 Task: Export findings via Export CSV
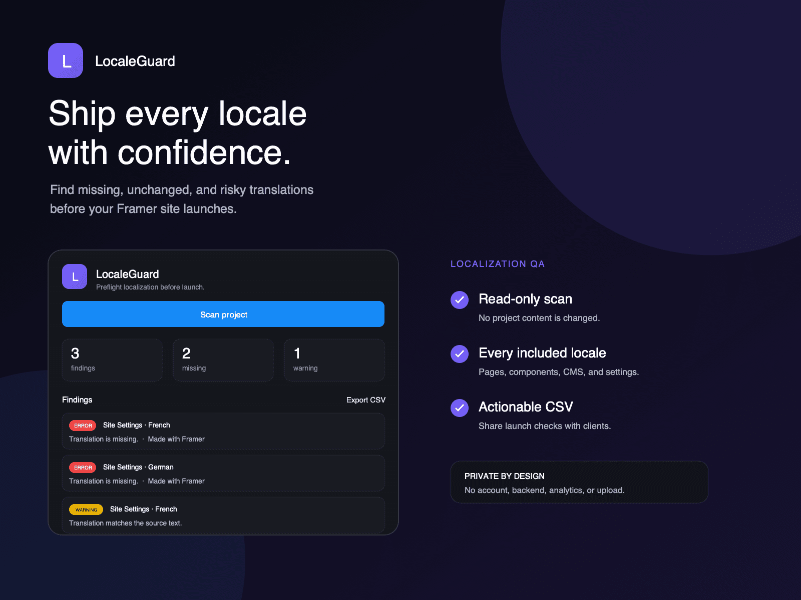point(366,400)
